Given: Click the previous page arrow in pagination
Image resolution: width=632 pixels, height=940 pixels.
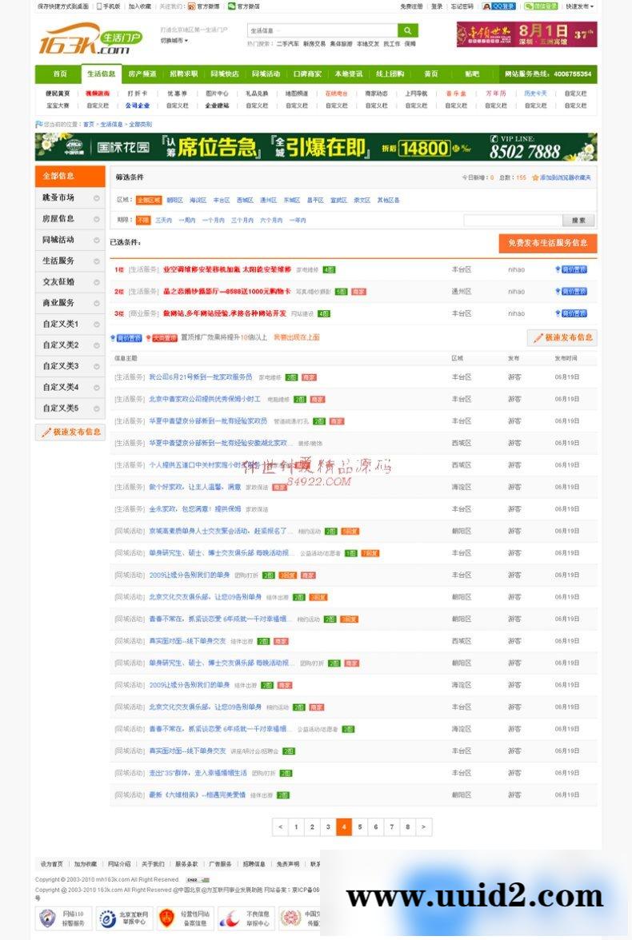Looking at the screenshot, I should pyautogui.click(x=280, y=826).
